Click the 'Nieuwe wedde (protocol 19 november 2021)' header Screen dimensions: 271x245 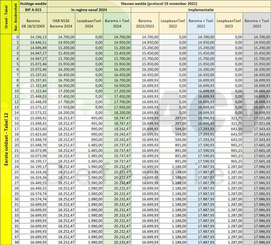pos(159,4)
